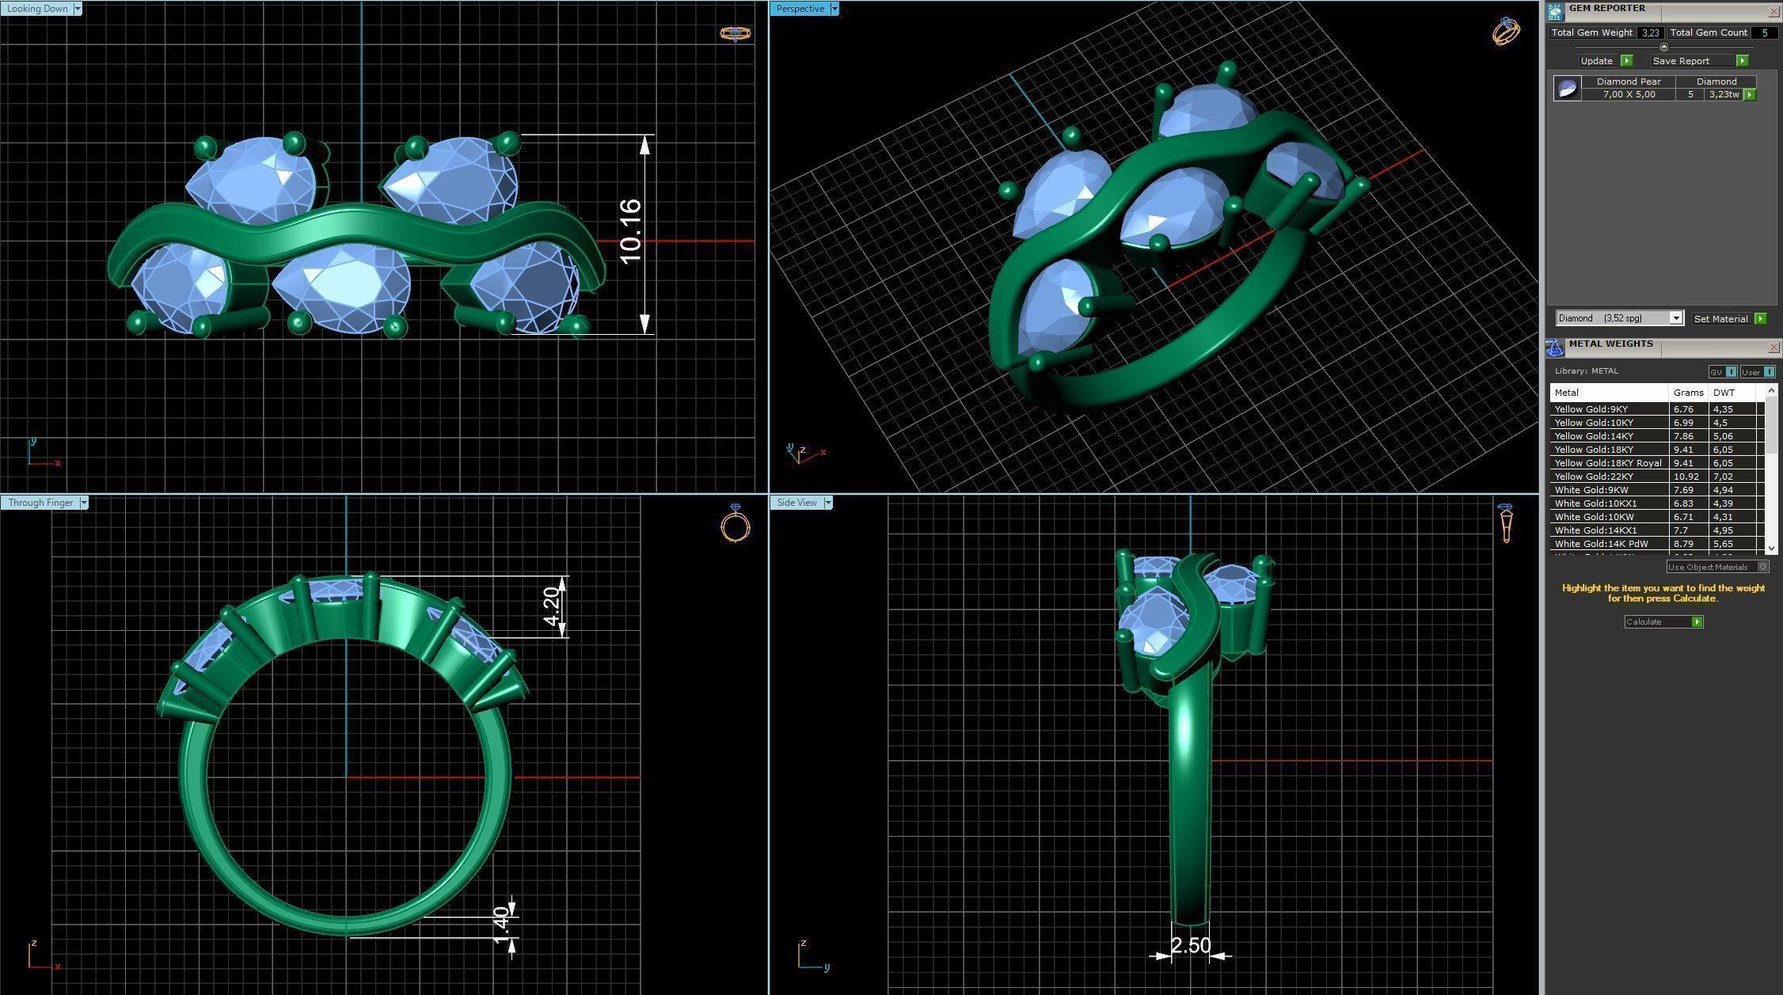Screen dimensions: 1783x995
Task: Select the Yellow Gold:14KY row
Action: (x=1657, y=436)
